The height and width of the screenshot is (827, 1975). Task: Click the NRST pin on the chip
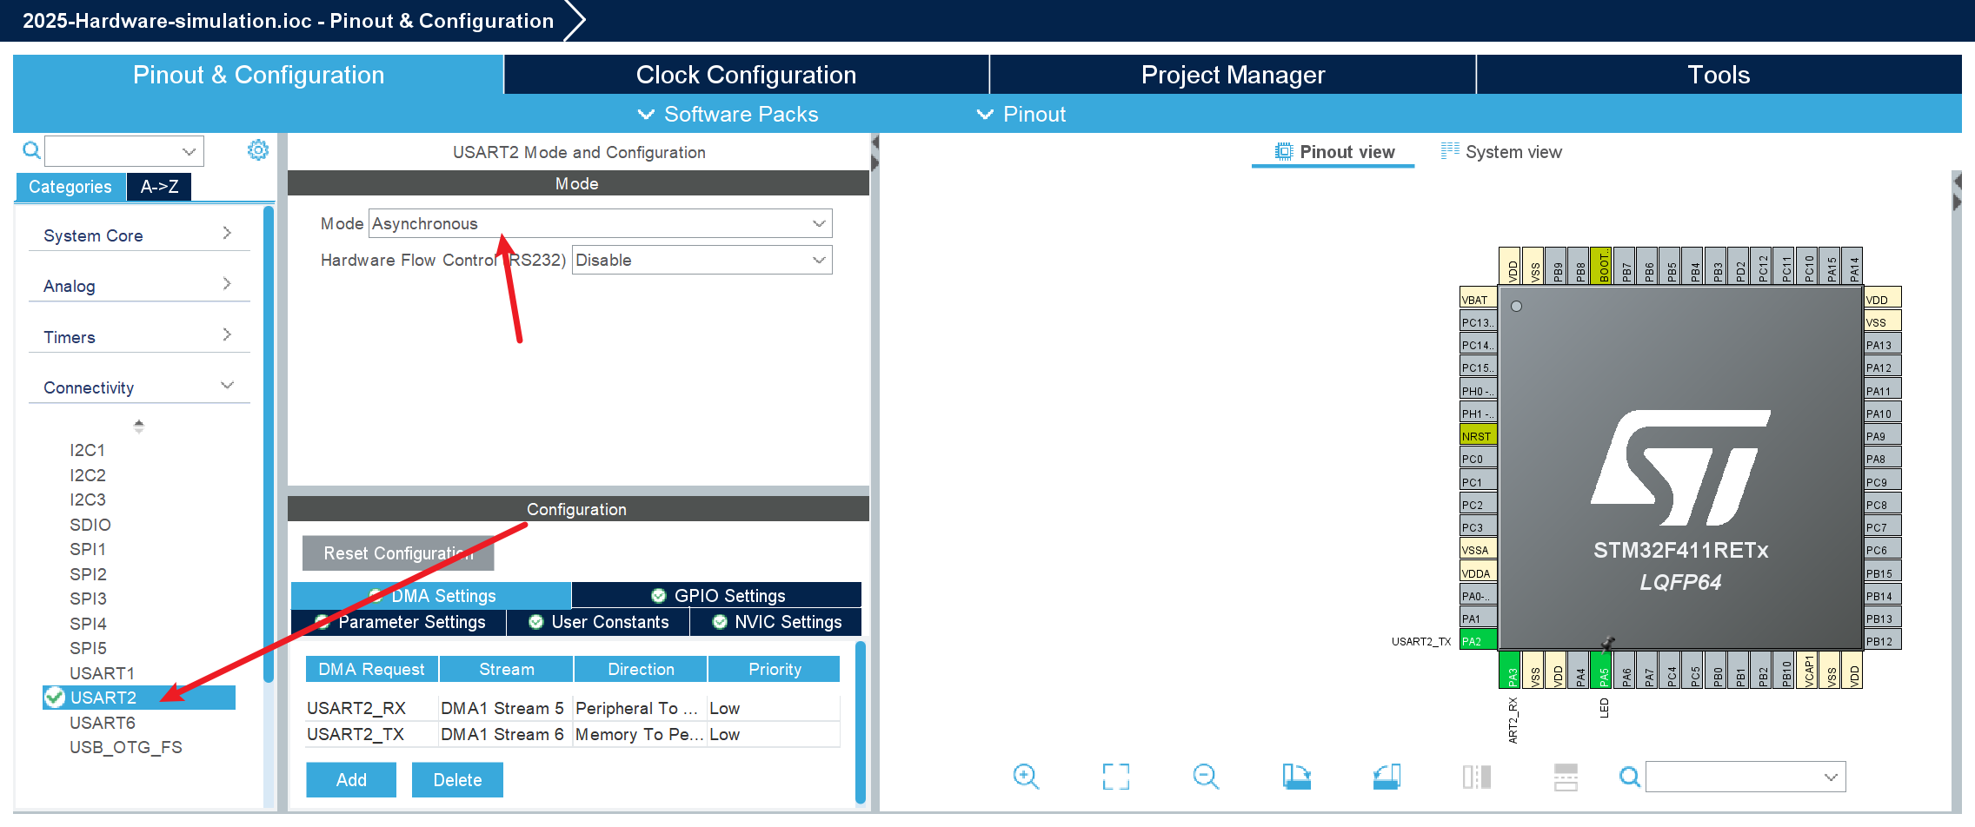(1478, 435)
